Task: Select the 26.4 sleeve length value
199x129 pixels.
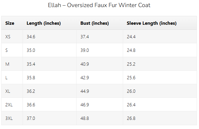Action: pos(131,105)
